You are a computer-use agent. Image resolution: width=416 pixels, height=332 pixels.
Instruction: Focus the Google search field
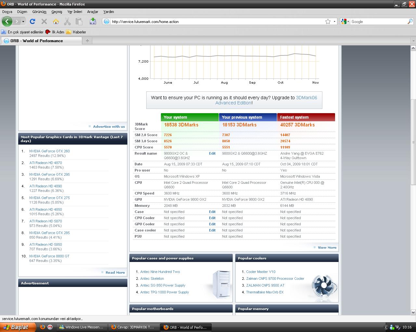(x=378, y=22)
